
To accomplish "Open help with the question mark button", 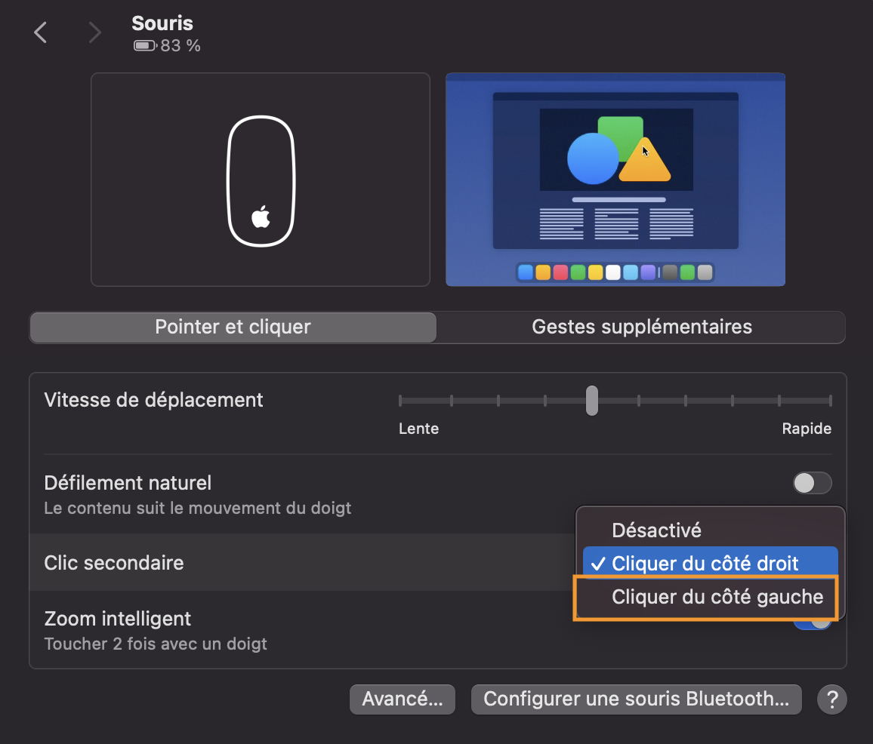I will (x=831, y=699).
